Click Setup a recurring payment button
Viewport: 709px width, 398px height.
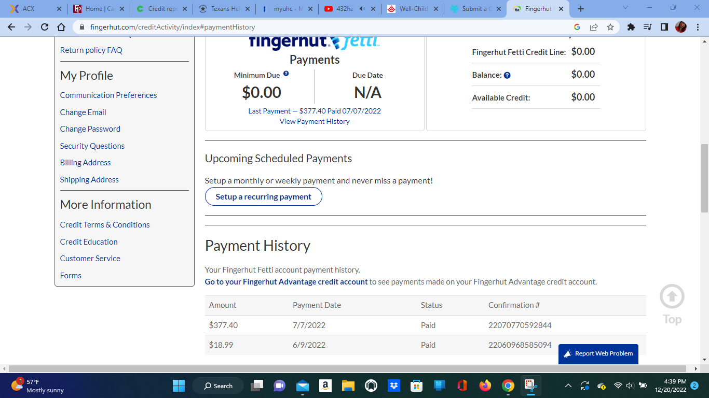click(x=263, y=197)
